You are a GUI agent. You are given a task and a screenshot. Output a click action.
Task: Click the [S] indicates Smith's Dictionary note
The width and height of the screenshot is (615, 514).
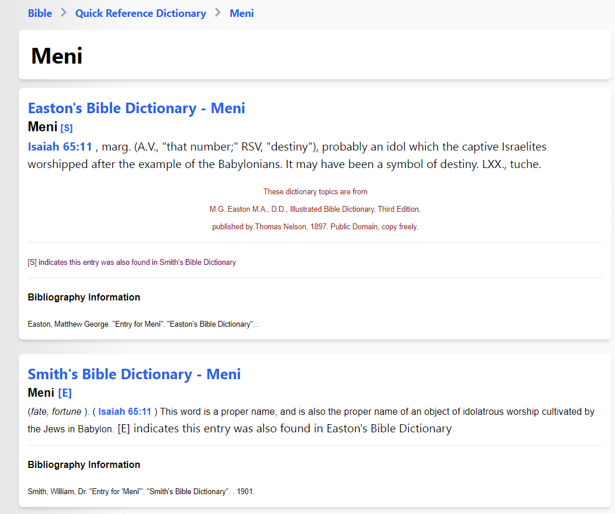pyautogui.click(x=132, y=262)
